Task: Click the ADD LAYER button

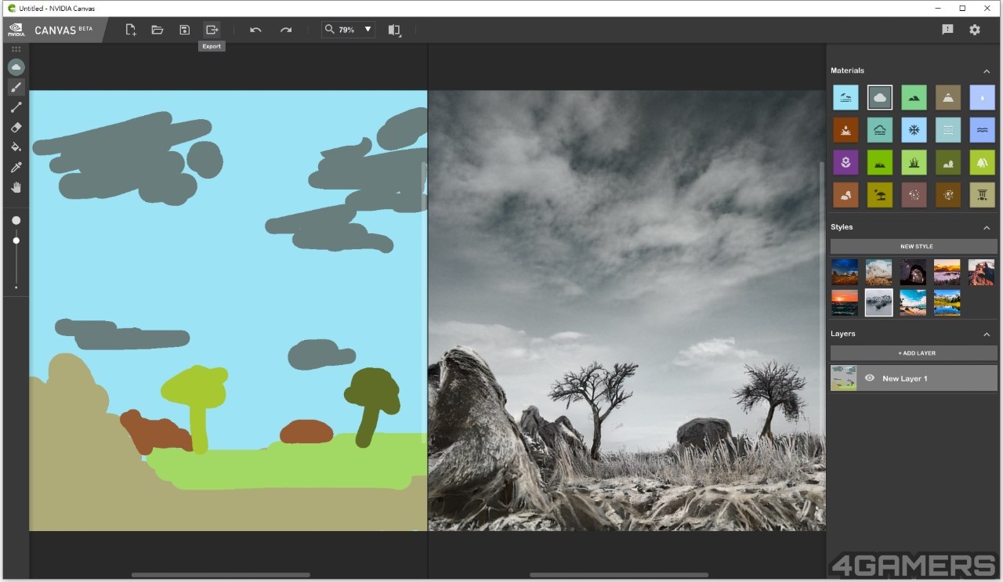Action: click(x=914, y=353)
